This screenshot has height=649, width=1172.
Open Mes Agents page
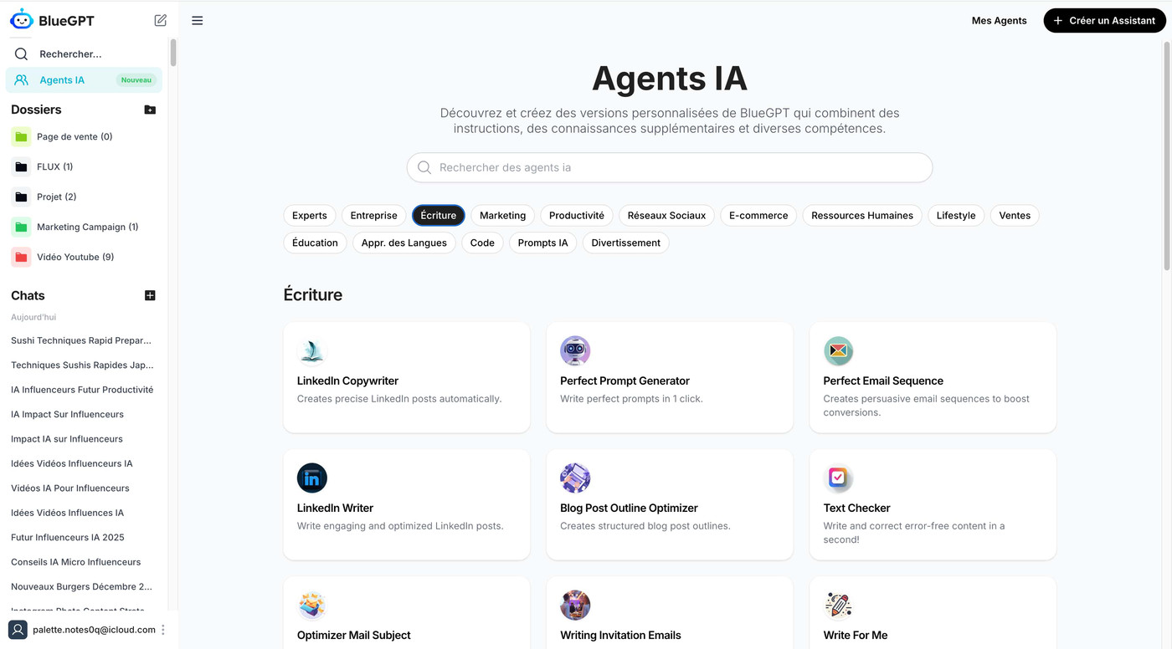[x=999, y=20]
